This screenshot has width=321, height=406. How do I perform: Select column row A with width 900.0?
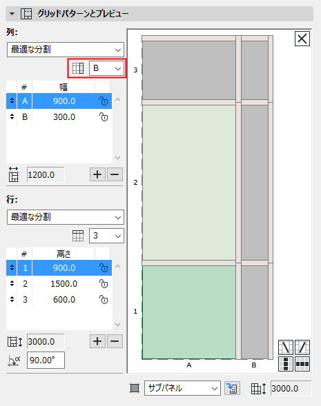point(59,101)
